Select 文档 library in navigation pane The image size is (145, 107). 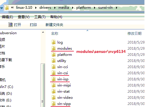click(3, 53)
